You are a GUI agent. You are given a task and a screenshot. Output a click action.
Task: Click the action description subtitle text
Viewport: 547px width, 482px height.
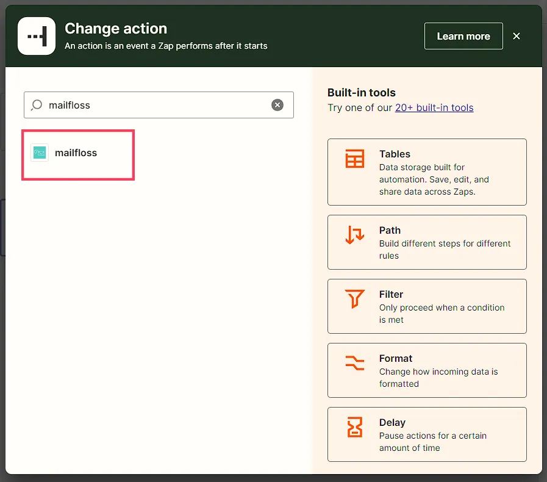166,46
